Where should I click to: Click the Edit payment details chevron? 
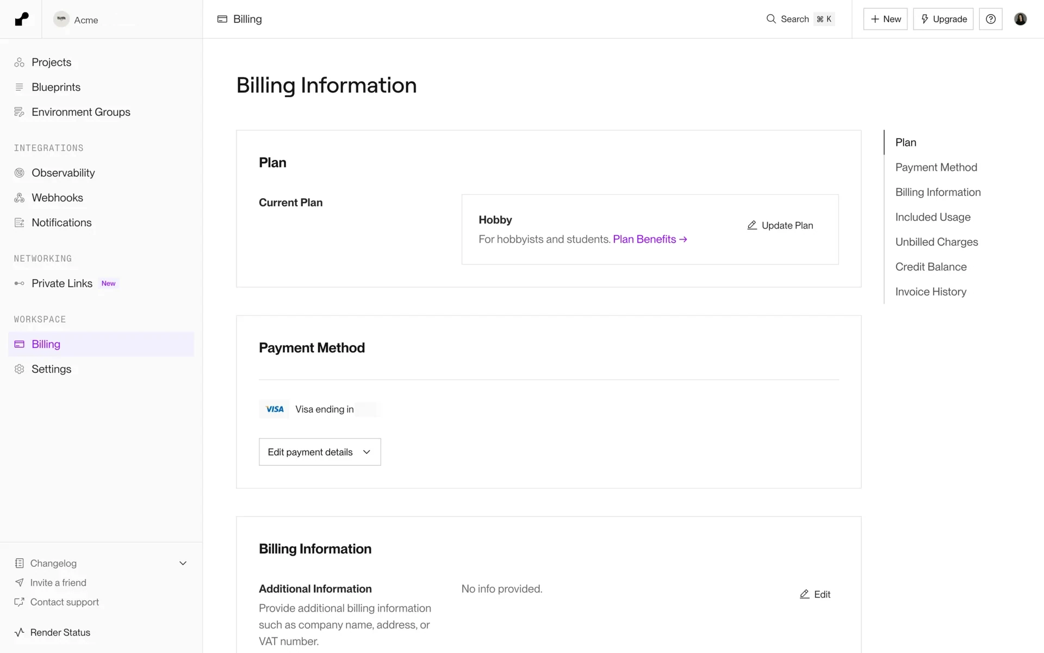[366, 452]
